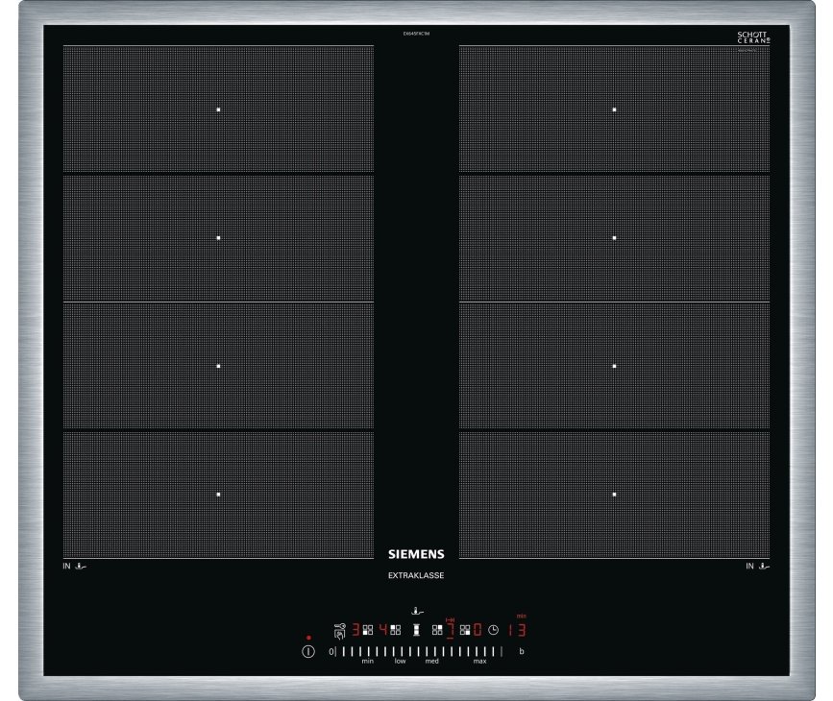The width and height of the screenshot is (833, 701).
Task: Tap the red '7' heat level display
Action: coord(451,630)
